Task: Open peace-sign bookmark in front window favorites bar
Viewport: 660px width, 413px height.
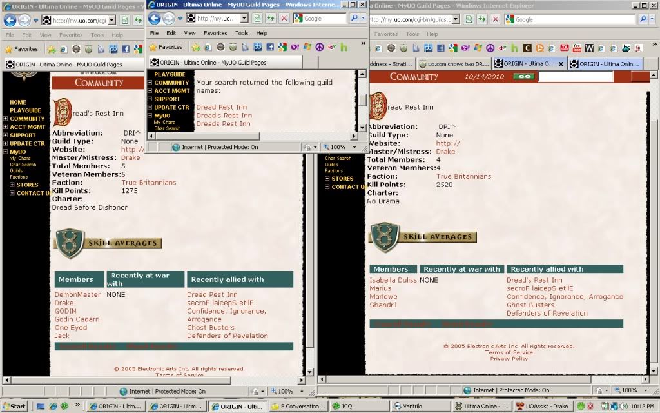Action: click(320, 47)
